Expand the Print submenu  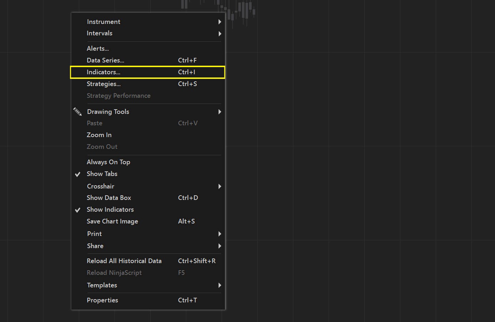pos(220,234)
